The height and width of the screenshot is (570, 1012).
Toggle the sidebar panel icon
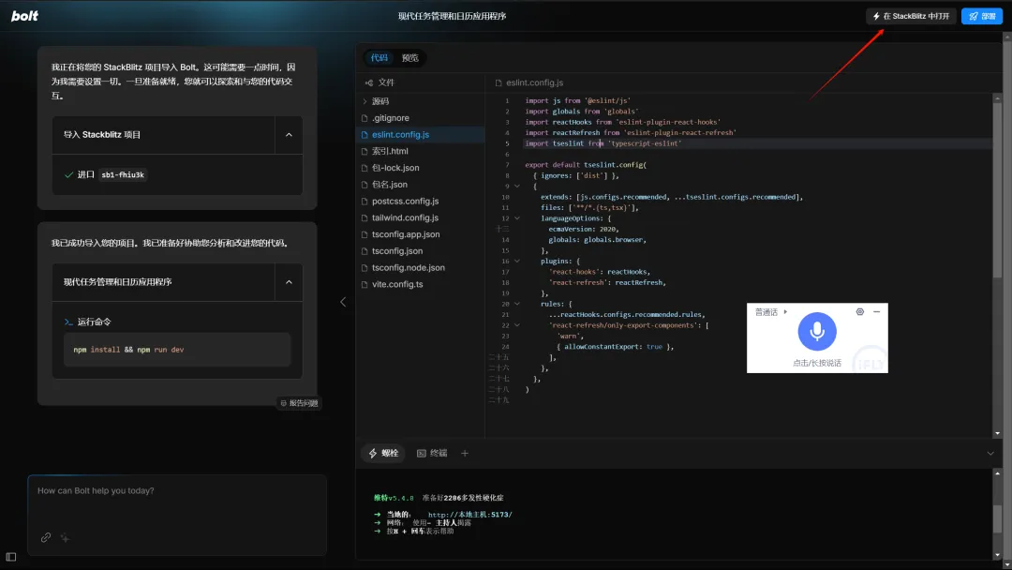pyautogui.click(x=11, y=557)
